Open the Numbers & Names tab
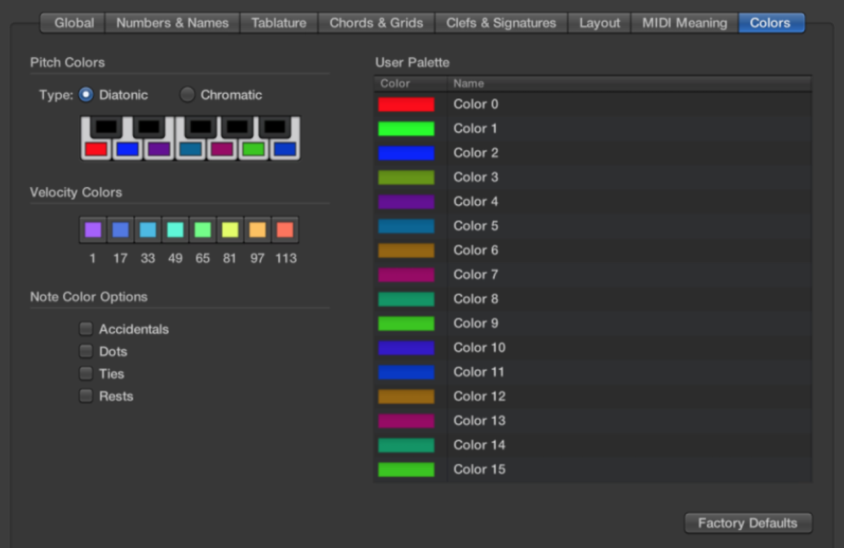The height and width of the screenshot is (548, 844). click(171, 22)
